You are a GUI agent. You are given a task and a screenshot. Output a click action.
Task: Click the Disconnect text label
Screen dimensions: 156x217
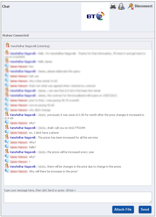[144, 6]
